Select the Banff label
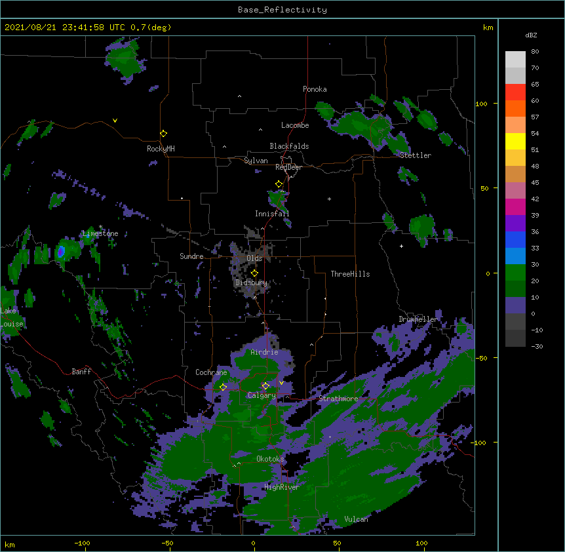Image resolution: width=565 pixels, height=552 pixels. (81, 372)
